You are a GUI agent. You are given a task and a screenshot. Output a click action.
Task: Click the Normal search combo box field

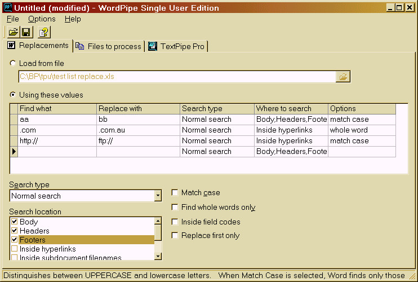click(82, 196)
